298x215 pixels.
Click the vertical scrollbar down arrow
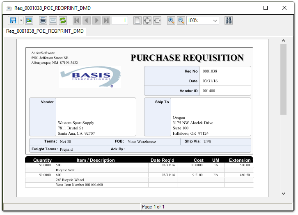point(283,194)
